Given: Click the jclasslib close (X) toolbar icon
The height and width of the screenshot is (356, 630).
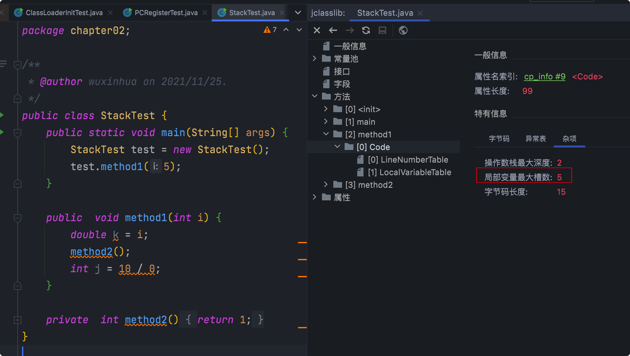Looking at the screenshot, I should tap(317, 30).
